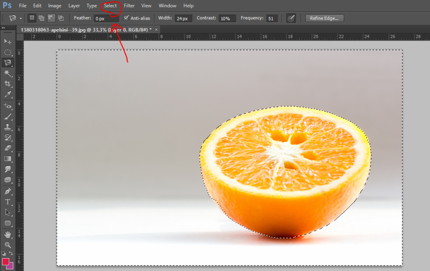The width and height of the screenshot is (430, 271).
Task: Open the Select menu
Action: tap(110, 5)
